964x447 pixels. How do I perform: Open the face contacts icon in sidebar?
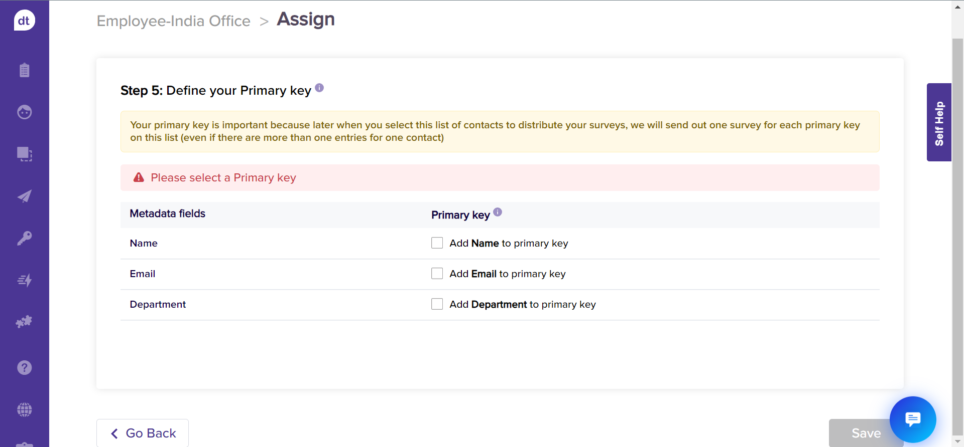click(24, 112)
